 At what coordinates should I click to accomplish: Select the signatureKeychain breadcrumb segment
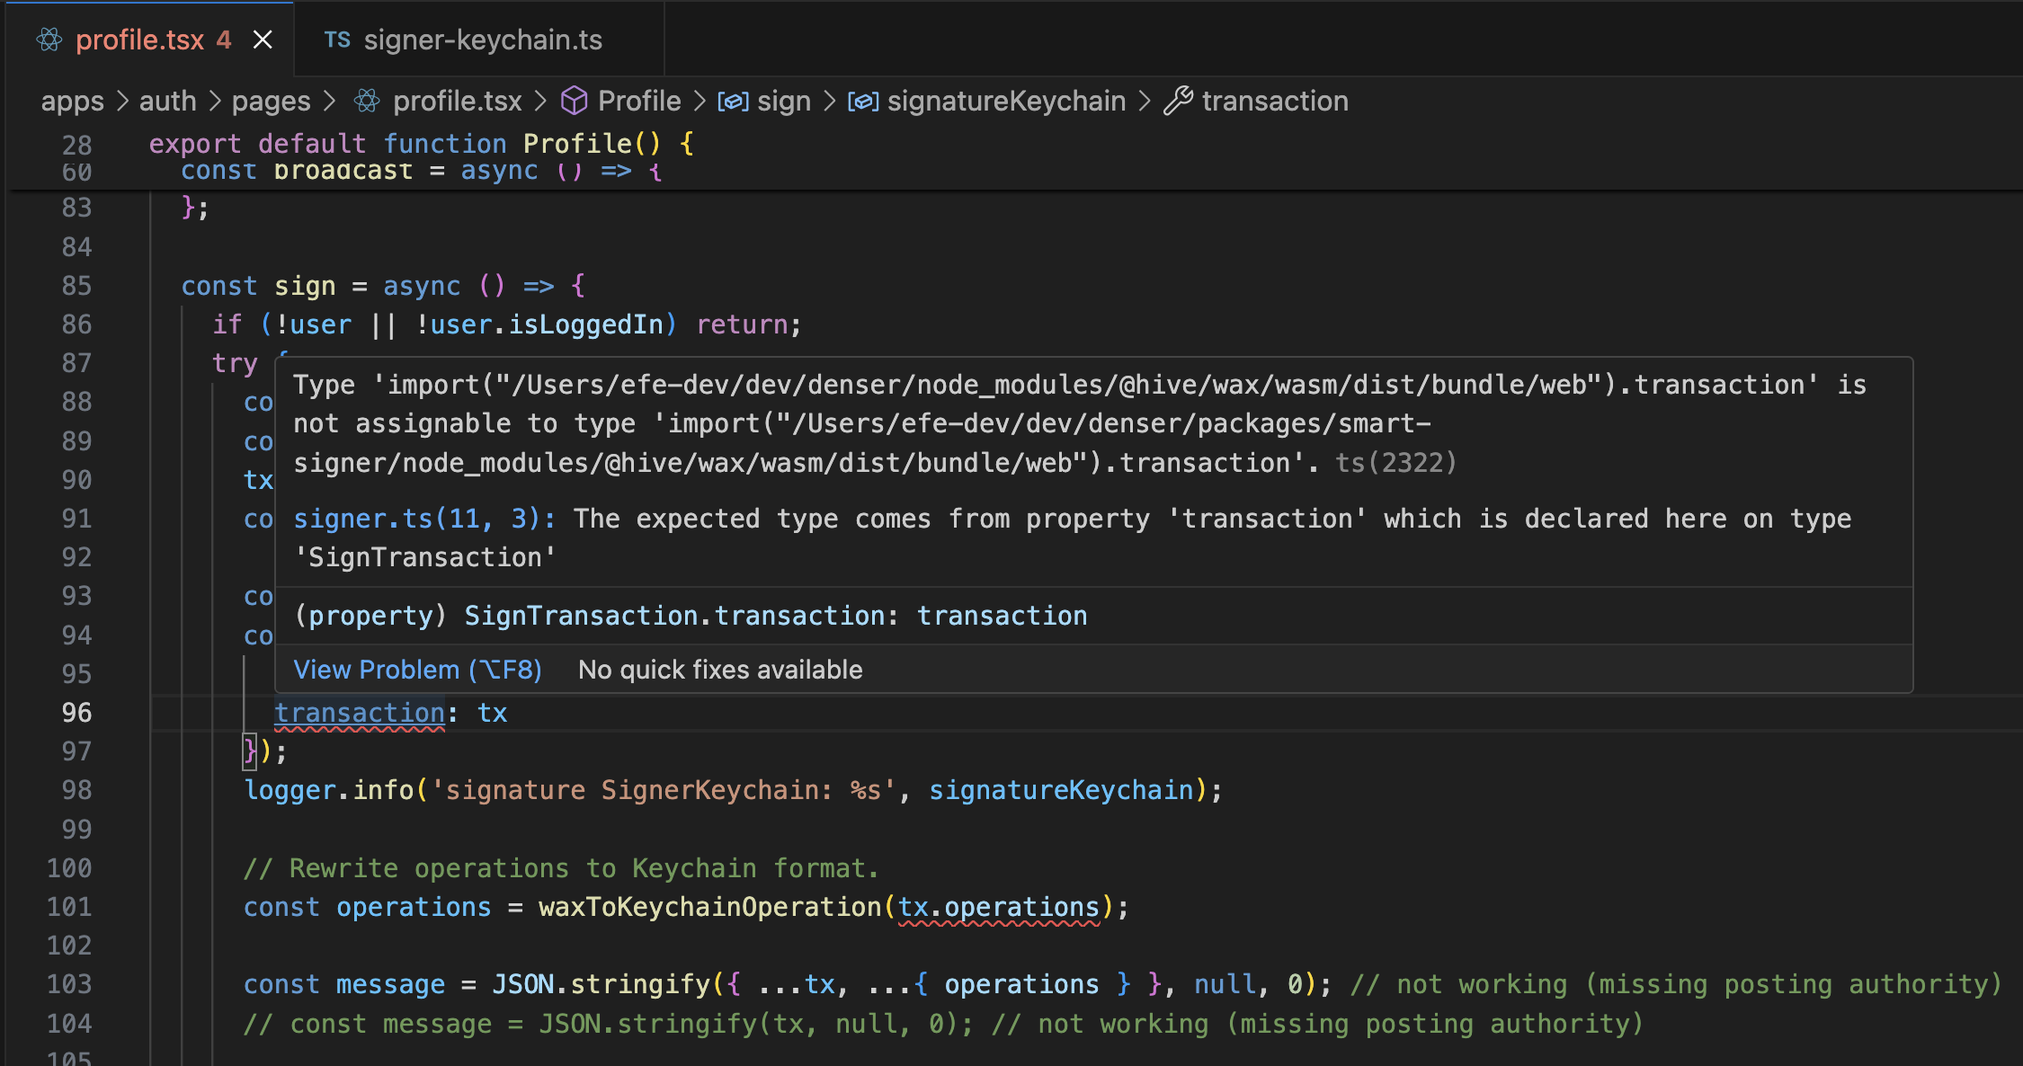(1007, 101)
